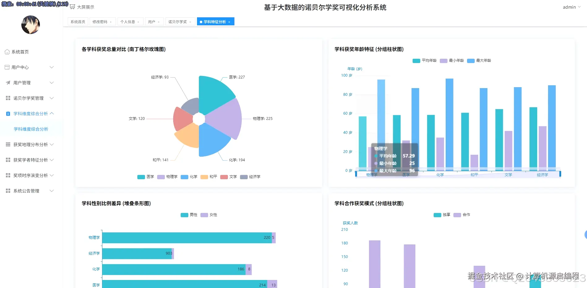Toggle 医学 legend in rose chart

coord(146,177)
